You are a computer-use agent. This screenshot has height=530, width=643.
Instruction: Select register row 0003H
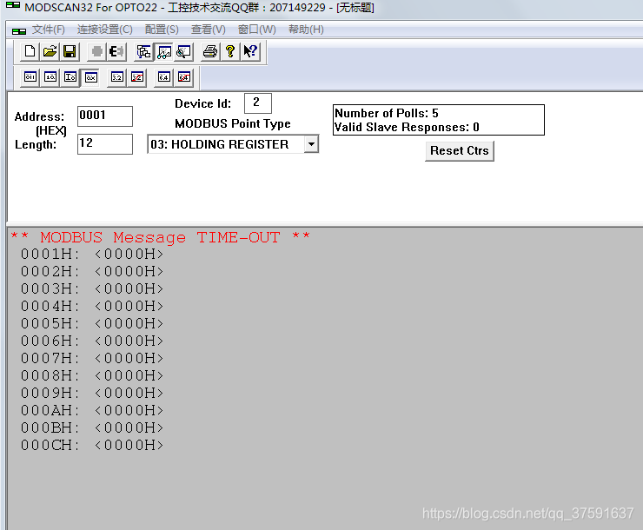92,288
